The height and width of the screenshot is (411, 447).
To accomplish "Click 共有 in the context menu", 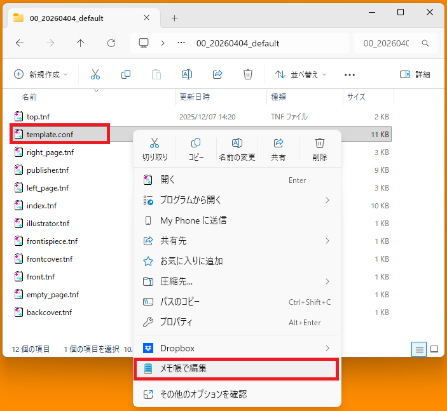I will point(279,149).
